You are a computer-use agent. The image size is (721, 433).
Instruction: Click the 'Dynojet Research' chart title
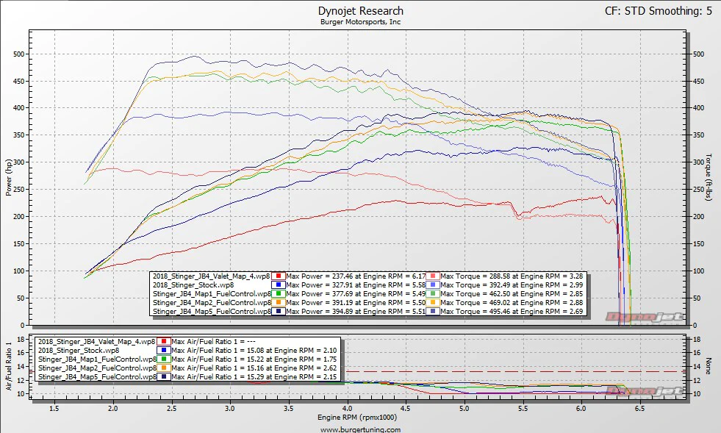point(360,10)
